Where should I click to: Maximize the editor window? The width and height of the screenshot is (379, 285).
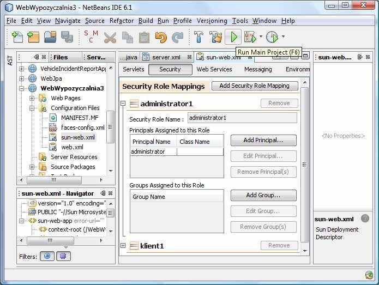(305, 56)
